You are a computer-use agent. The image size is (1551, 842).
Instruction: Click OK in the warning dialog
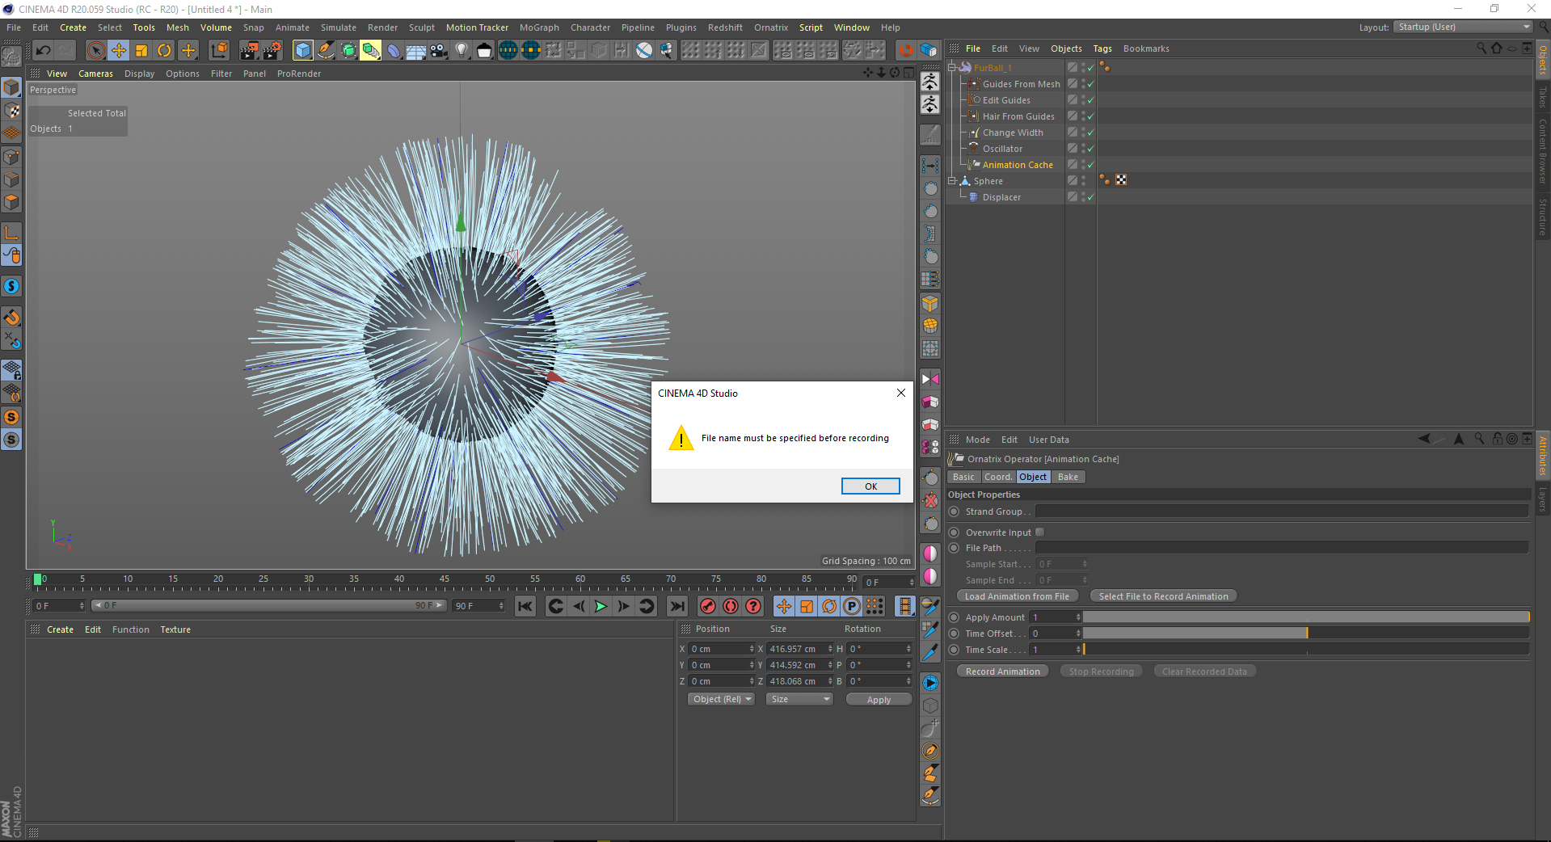coord(870,486)
